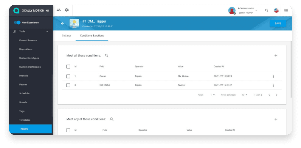Check the Queue condition row checkbox
Image resolution: width=301 pixels, height=148 pixels.
[68, 76]
